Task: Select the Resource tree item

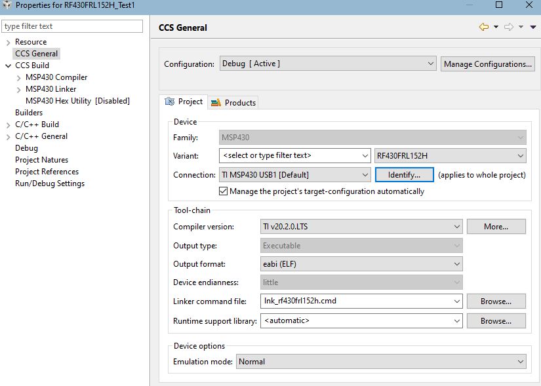Action: (31, 42)
